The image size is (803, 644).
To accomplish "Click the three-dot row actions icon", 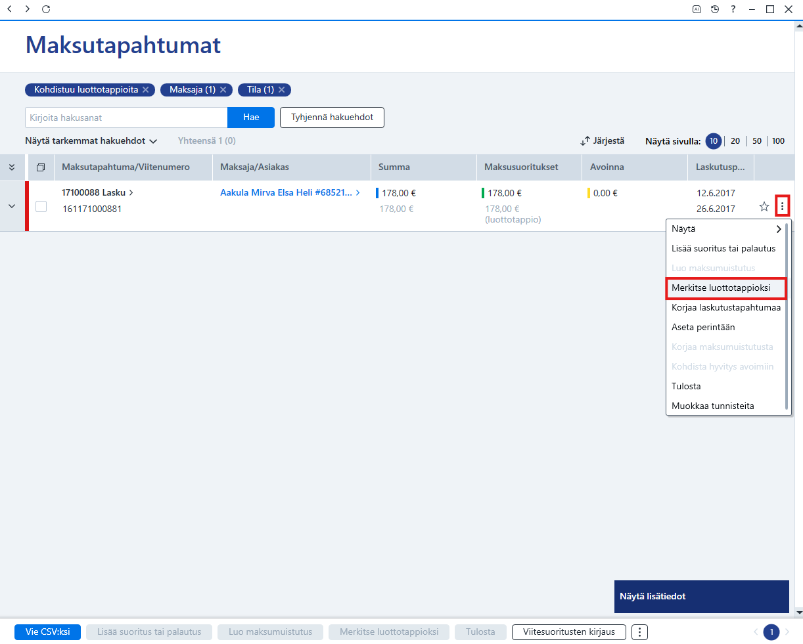I will [782, 206].
